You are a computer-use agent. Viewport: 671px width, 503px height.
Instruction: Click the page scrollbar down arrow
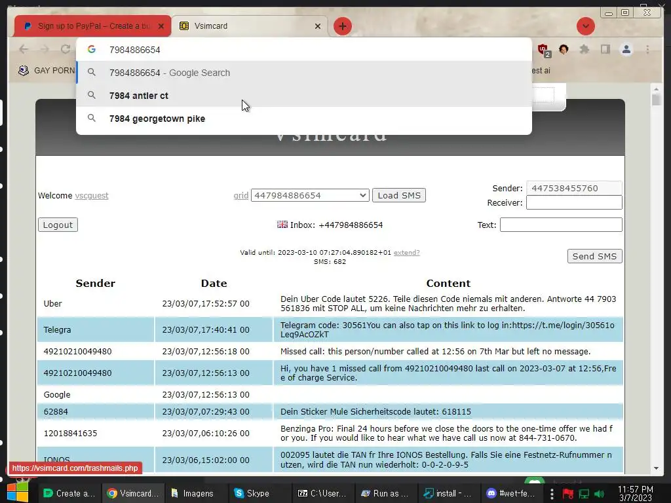tap(656, 468)
